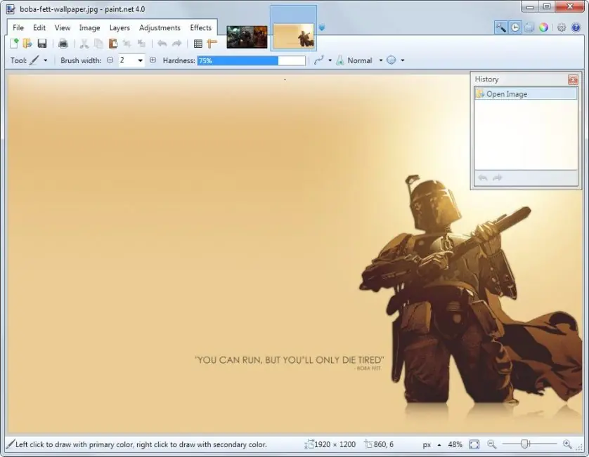Viewport: 589px width, 457px height.
Task: Save the image with the floppy disk icon
Action: coord(42,44)
